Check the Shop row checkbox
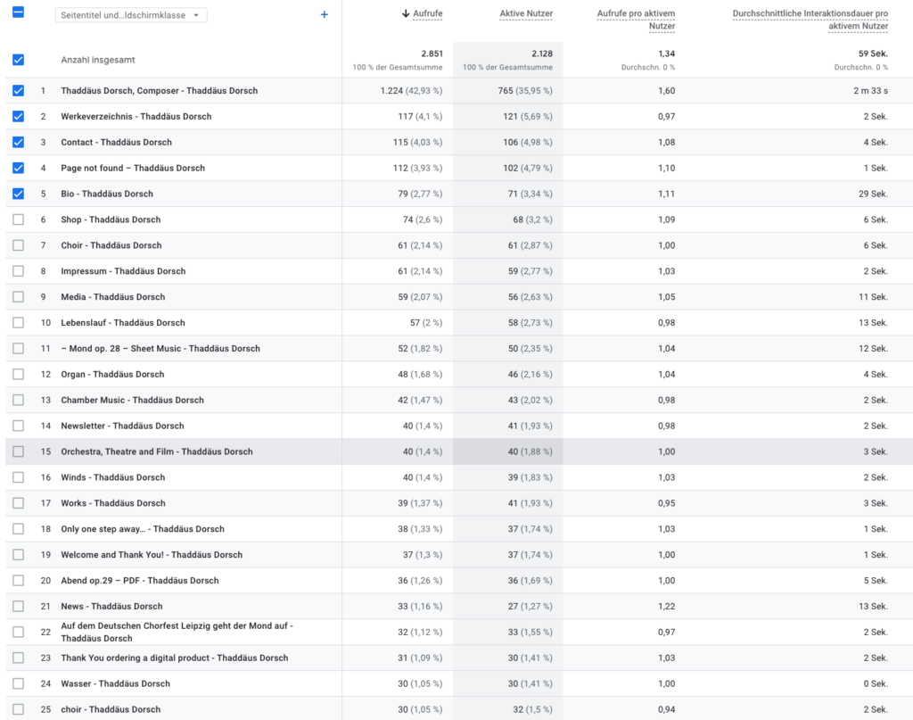The width and height of the screenshot is (913, 720). pyautogui.click(x=18, y=219)
